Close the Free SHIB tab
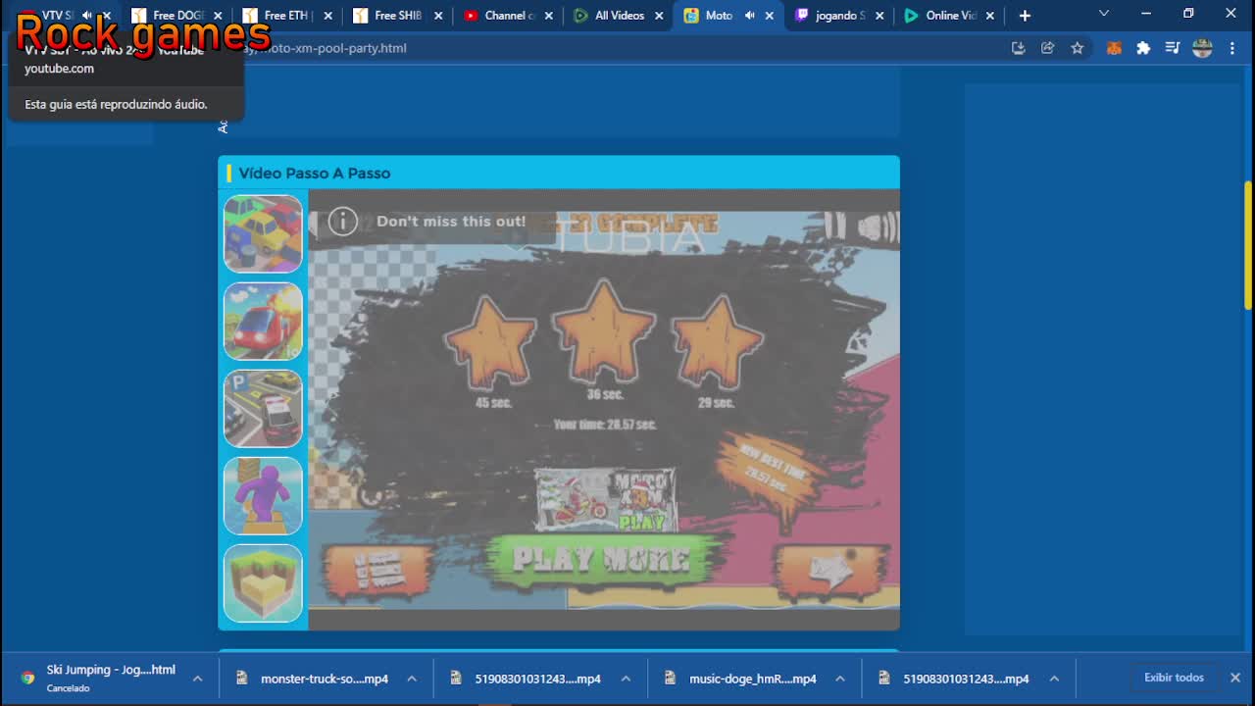Screen dimensions: 1255x706 [438, 16]
